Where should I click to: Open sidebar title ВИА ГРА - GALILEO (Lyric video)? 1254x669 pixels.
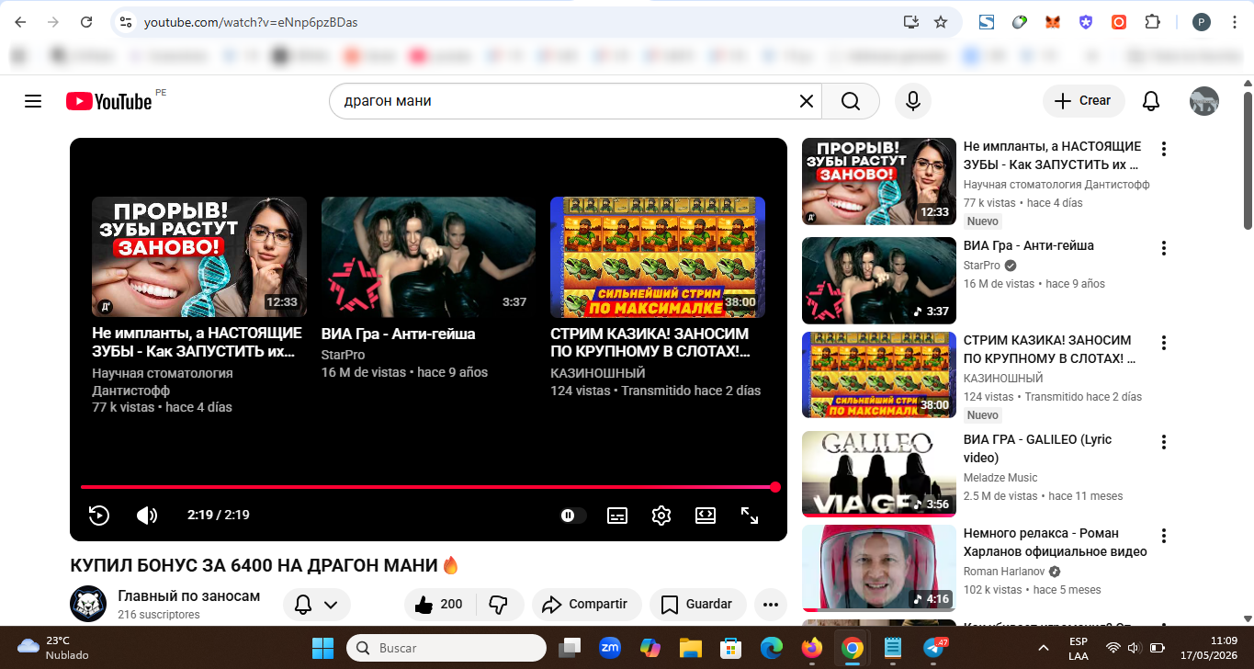(x=1038, y=448)
